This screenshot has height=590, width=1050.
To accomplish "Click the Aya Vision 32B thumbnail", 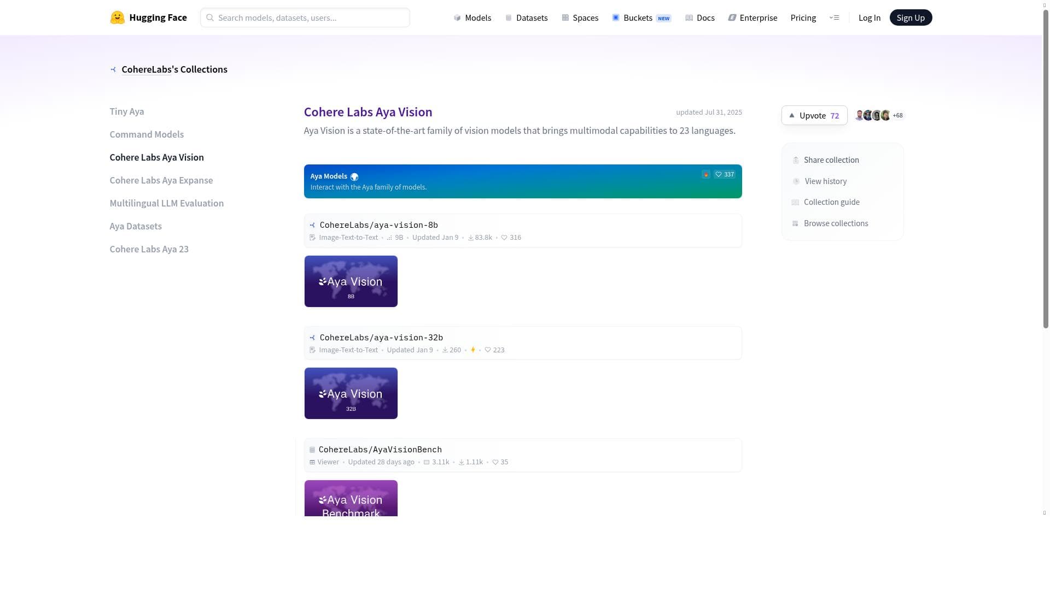I will 351,393.
